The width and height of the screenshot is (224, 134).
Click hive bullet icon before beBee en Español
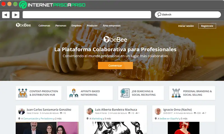pos(156,118)
